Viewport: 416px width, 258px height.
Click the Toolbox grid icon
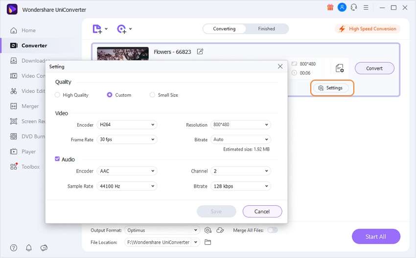click(14, 166)
